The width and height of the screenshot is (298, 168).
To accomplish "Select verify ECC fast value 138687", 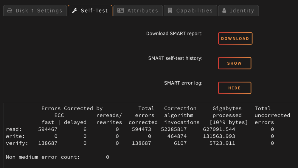I will point(48,143).
